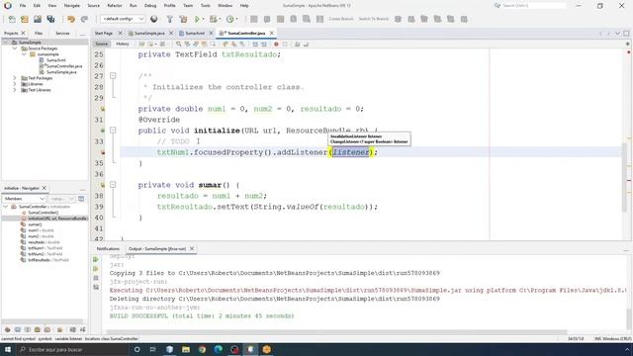
Task: Click the magnifier find-selection icon in editor toolbar
Action: [x=178, y=44]
